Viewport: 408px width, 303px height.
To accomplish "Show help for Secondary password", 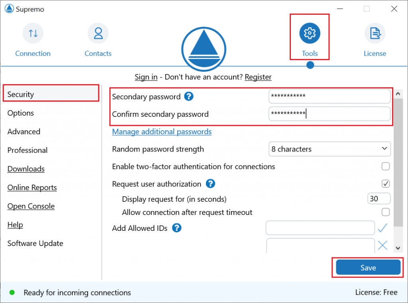I will (x=188, y=96).
